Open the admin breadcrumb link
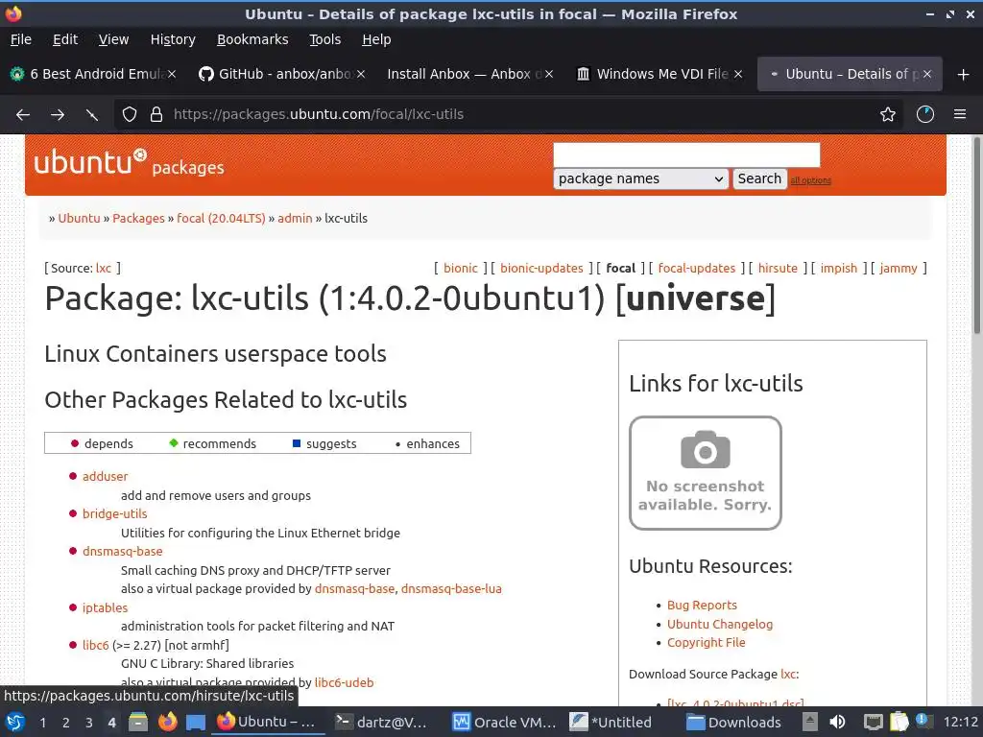 pos(295,218)
